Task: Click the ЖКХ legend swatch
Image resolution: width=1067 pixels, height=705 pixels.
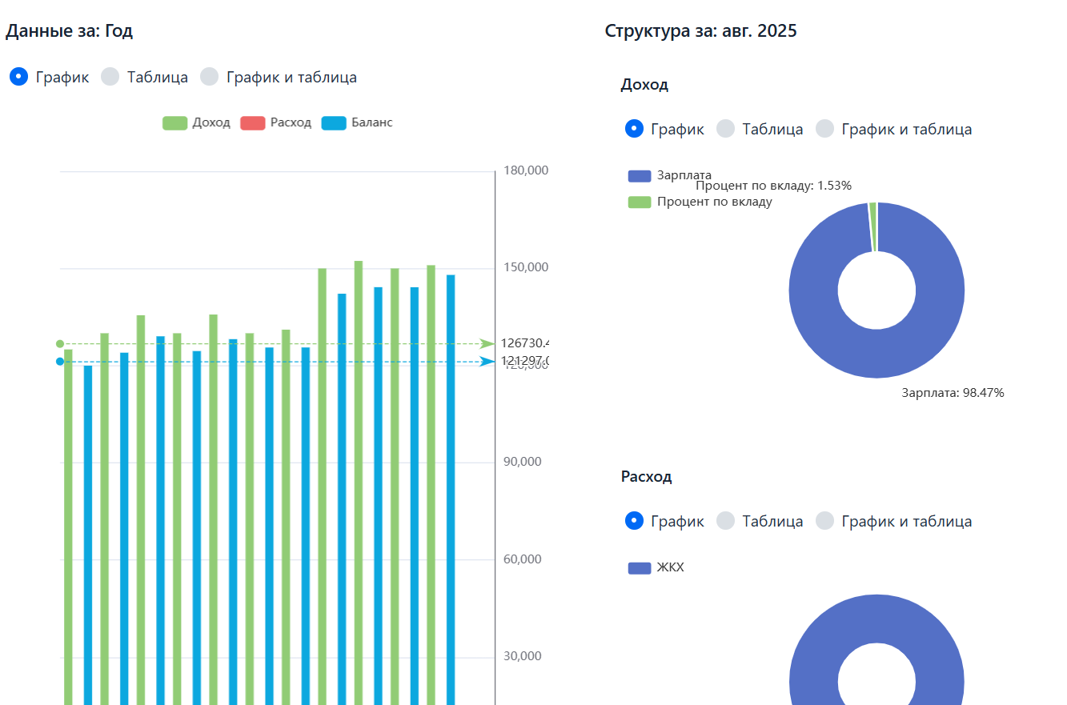Action: click(x=640, y=568)
